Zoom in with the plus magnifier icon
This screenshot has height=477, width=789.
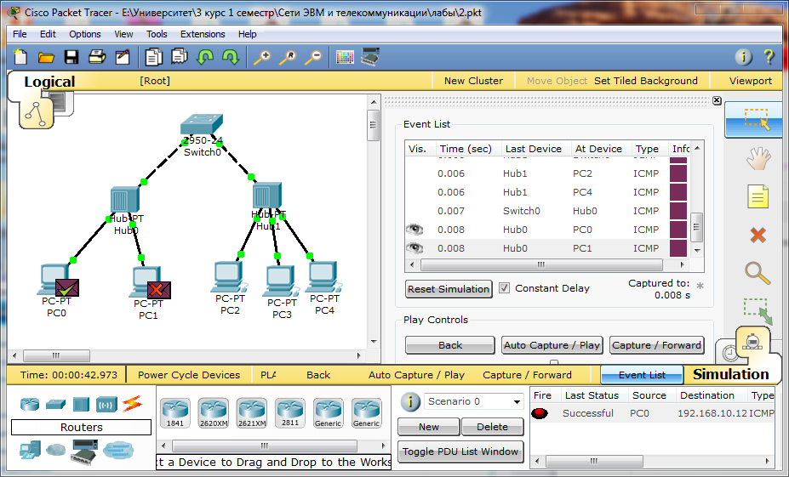262,57
